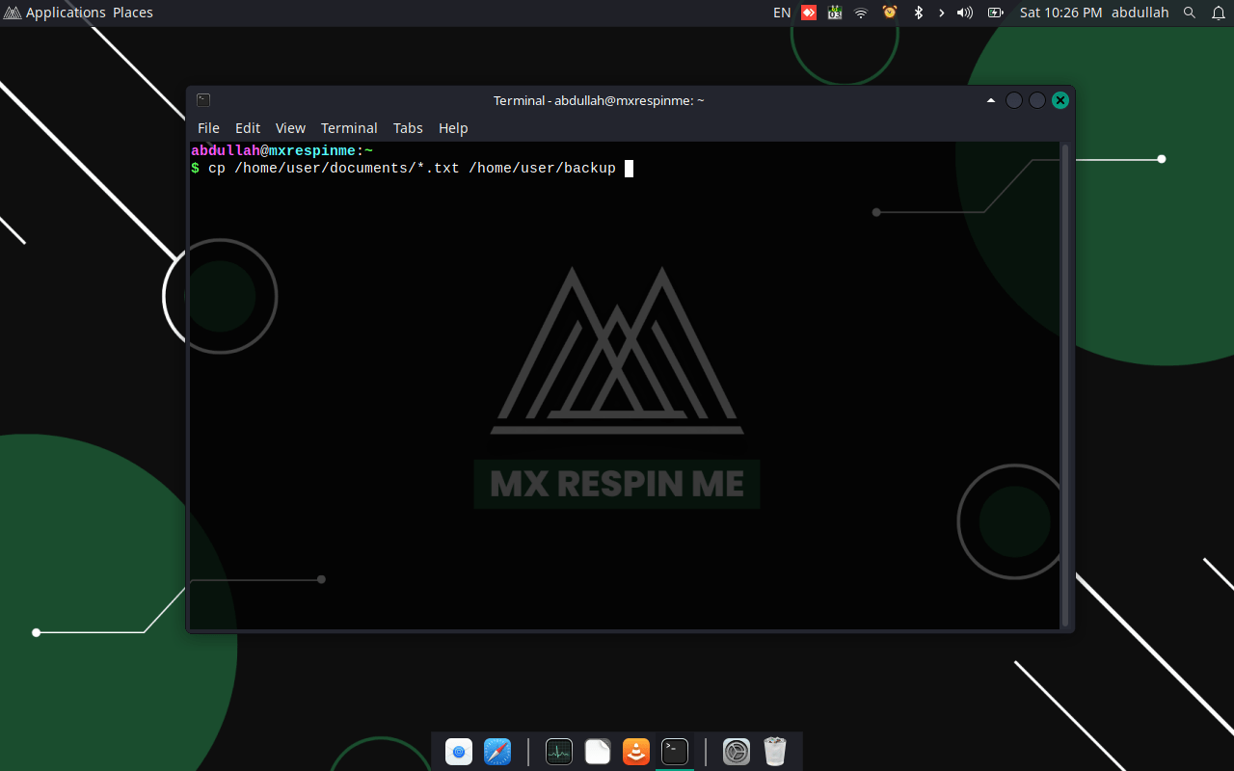This screenshot has width=1234, height=771.
Task: Click the red AnyDesk tray icon
Action: tap(809, 13)
